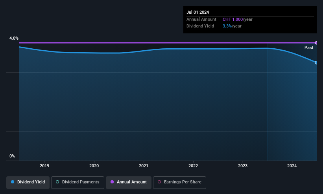Click the Past label on chart
323x194 pixels.
pyautogui.click(x=309, y=48)
